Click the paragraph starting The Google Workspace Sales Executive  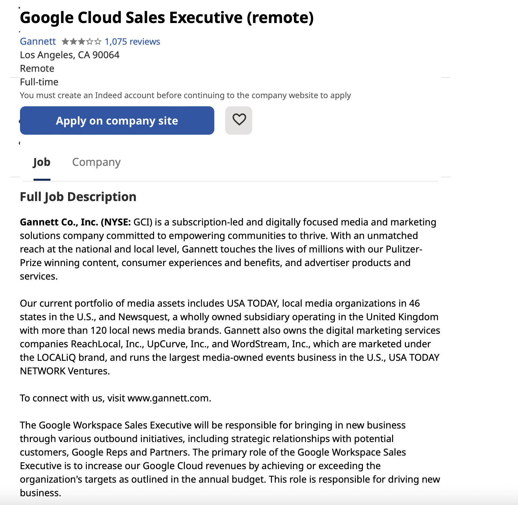pyautogui.click(x=230, y=459)
